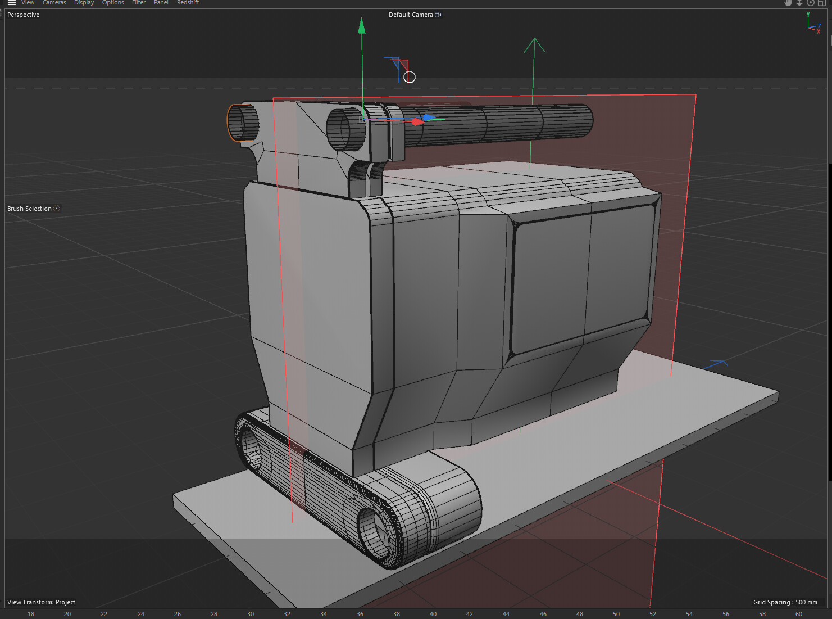This screenshot has height=619, width=832.
Task: Click the orbit rotate camera icon
Action: tap(810, 3)
